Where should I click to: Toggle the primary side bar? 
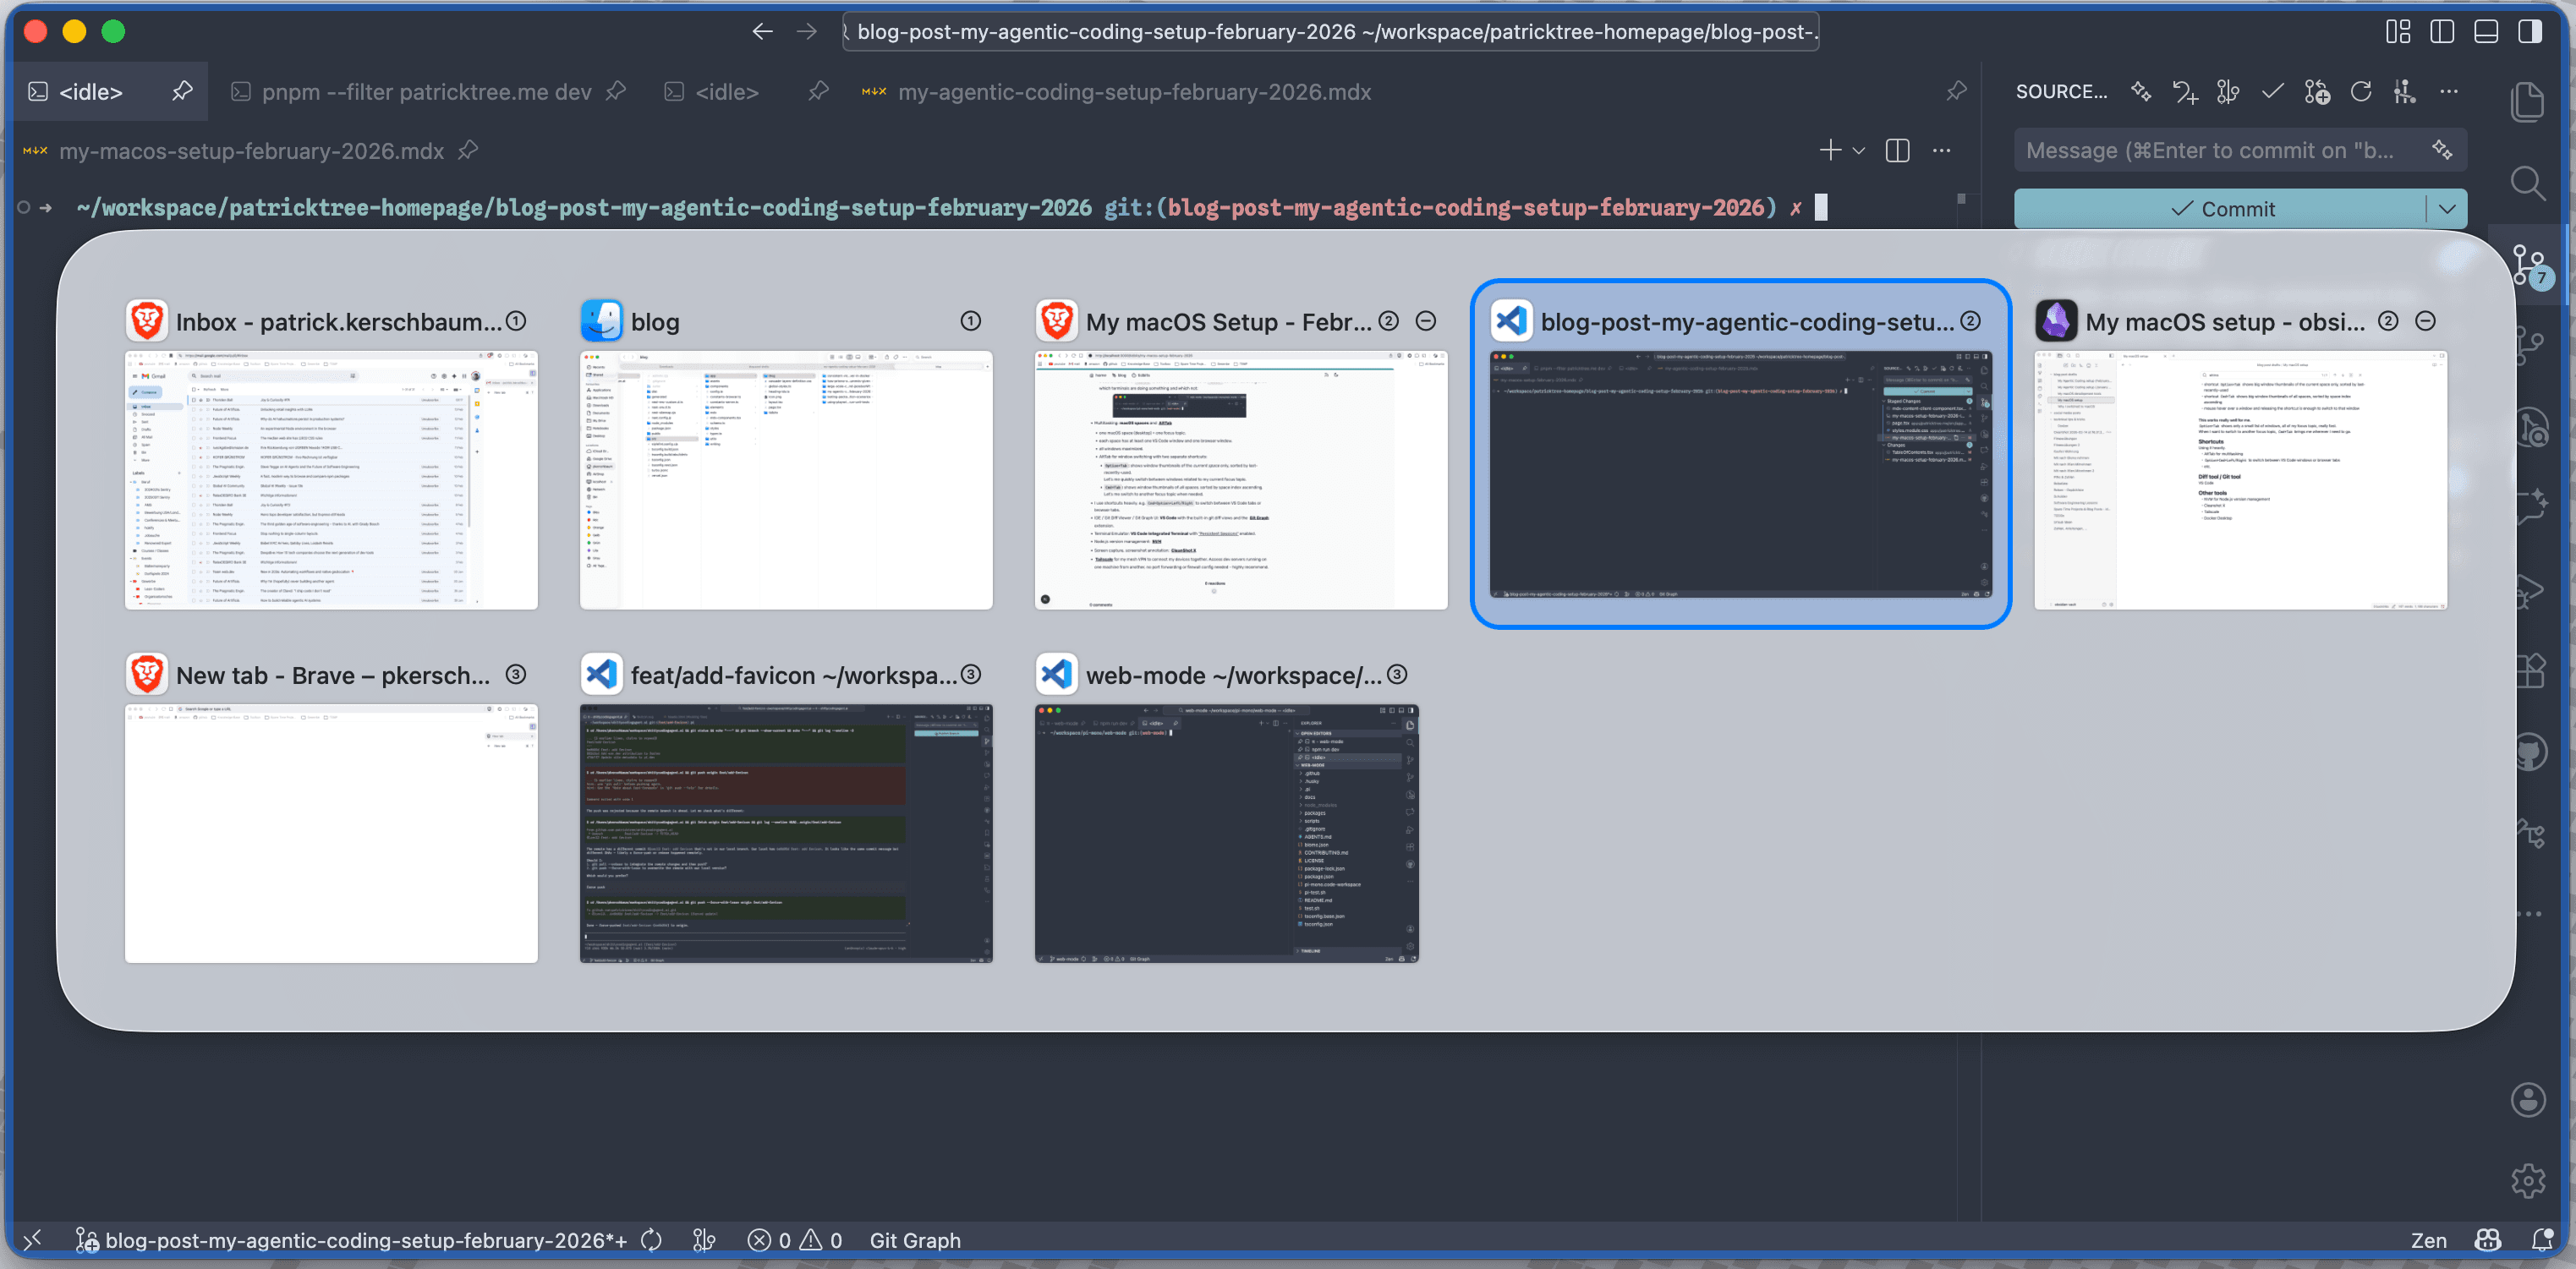click(2442, 31)
